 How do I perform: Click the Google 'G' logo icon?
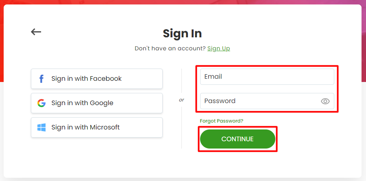tap(41, 103)
